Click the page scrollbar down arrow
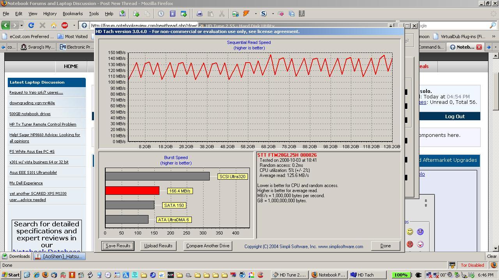Screen dimensions: 499x280 495,248
